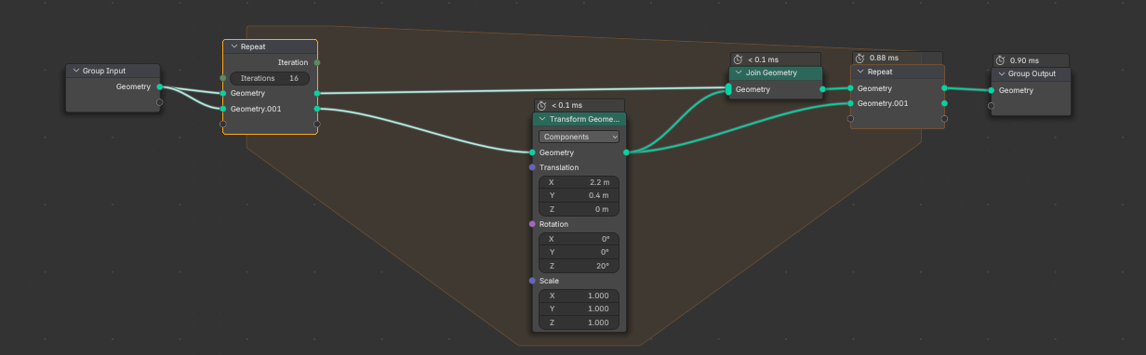The height and width of the screenshot is (355, 1146).
Task: Click the empty output socket on Group Input
Action: pos(160,102)
